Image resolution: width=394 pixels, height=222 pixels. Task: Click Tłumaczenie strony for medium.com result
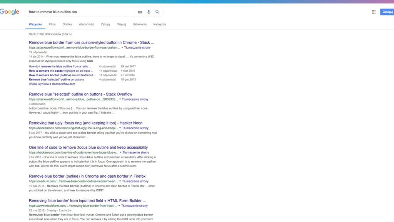point(135,181)
